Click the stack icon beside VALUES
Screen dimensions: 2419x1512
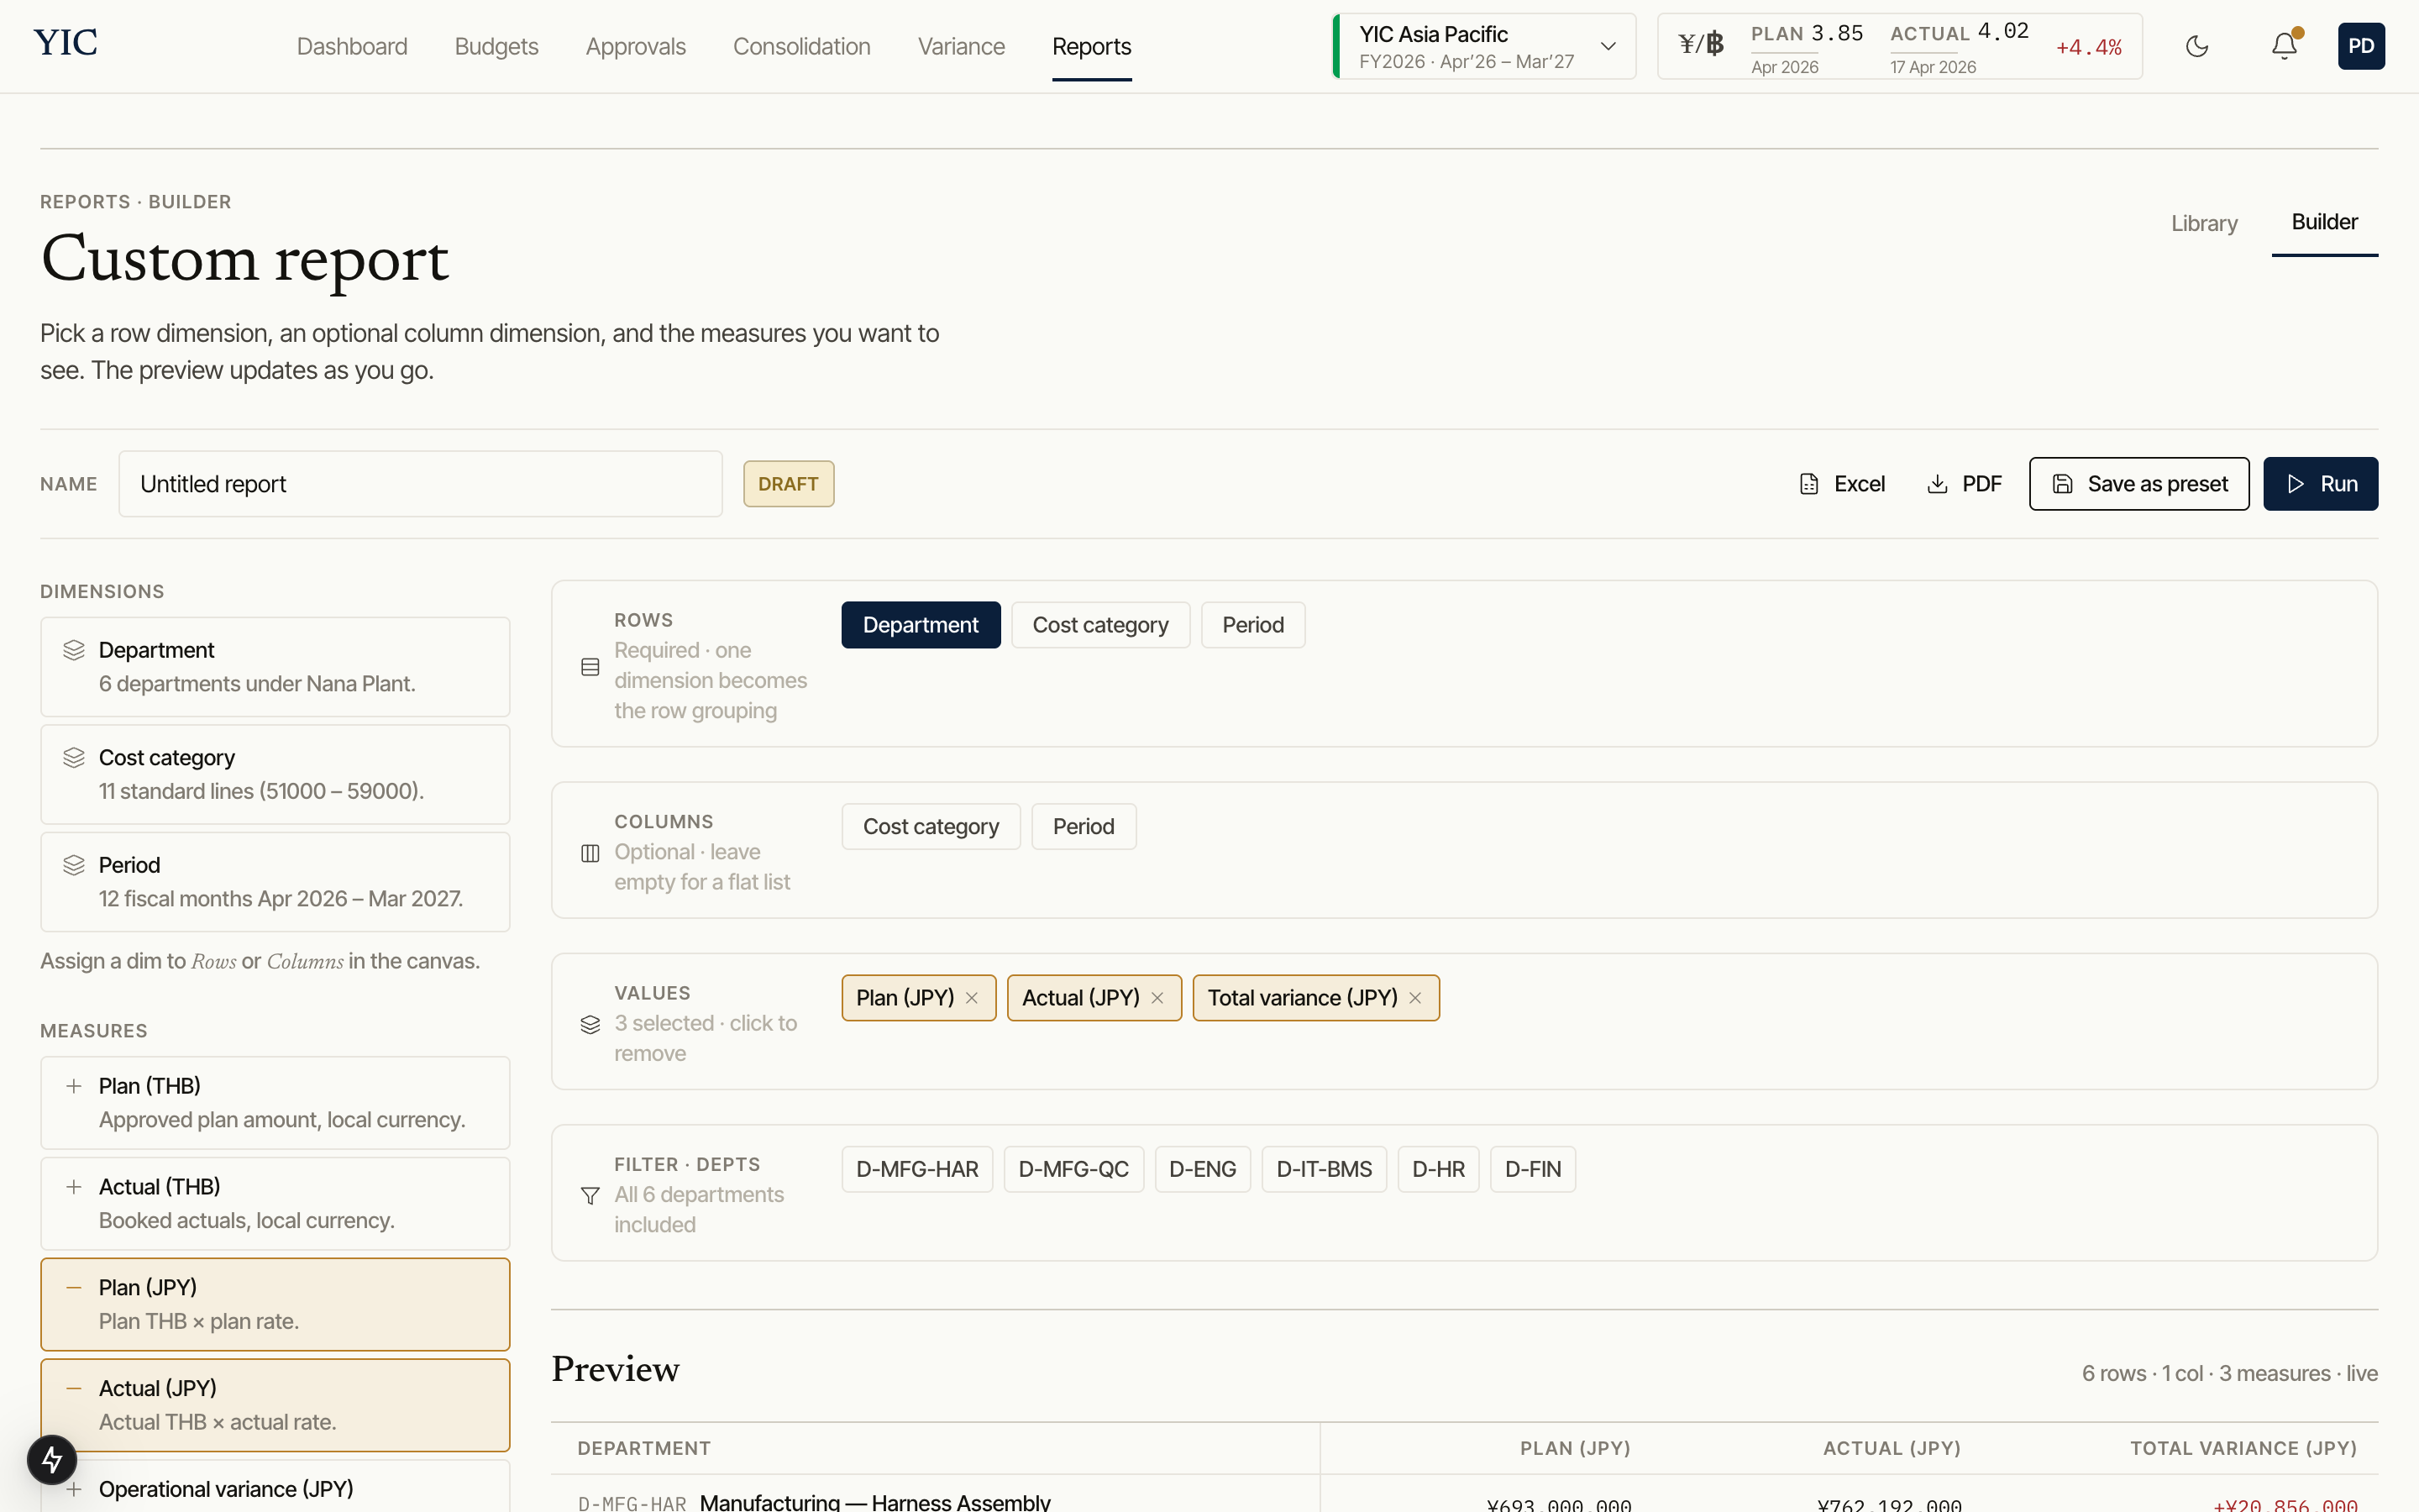coord(590,1025)
